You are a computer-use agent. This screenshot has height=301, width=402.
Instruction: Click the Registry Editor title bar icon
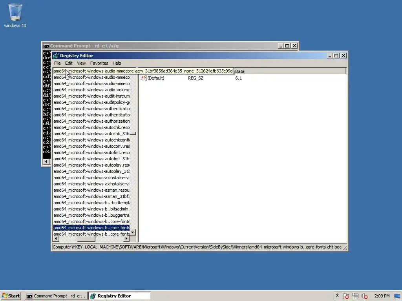[56, 56]
